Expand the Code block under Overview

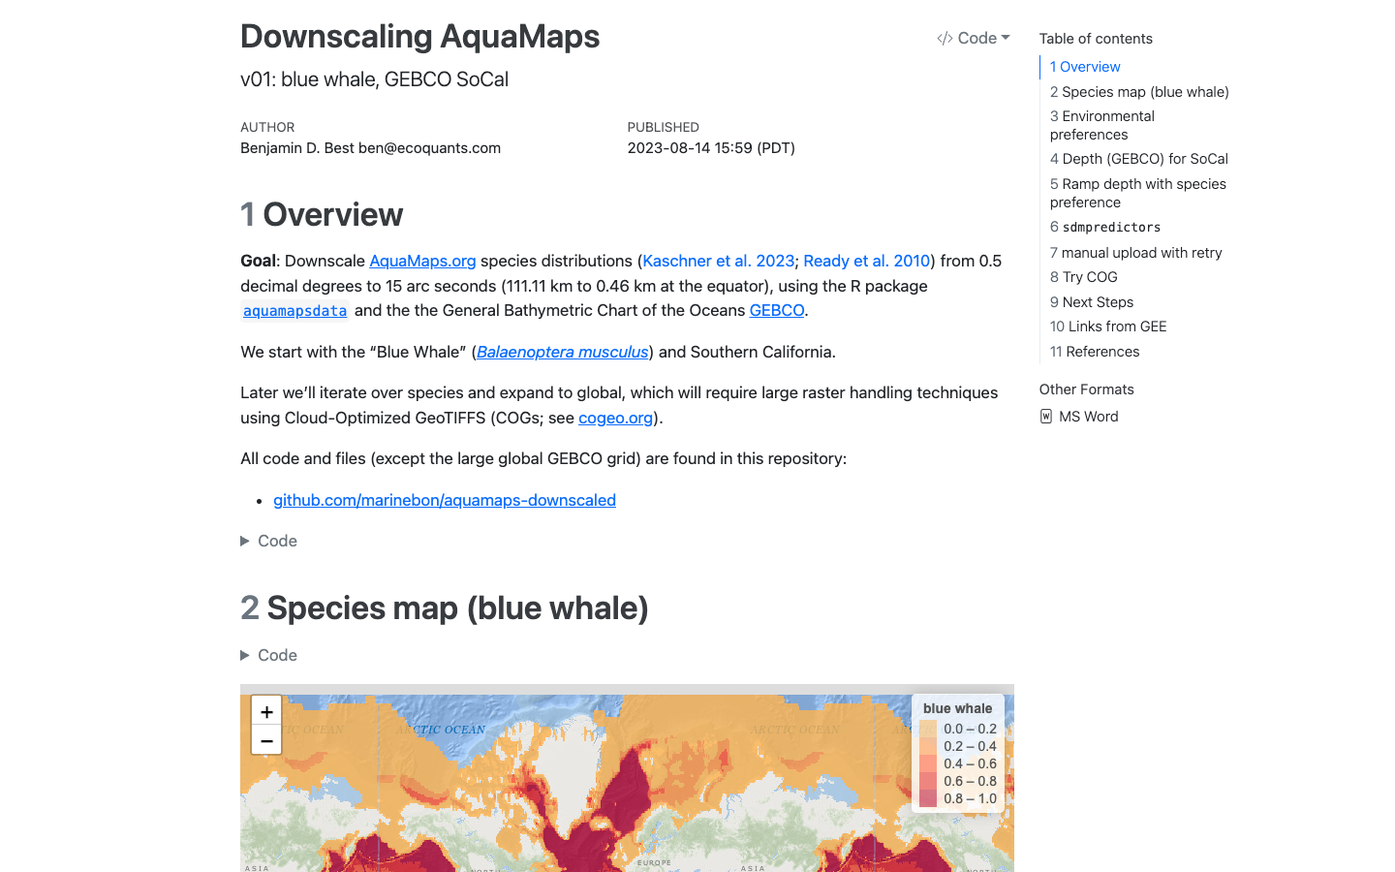pos(269,541)
